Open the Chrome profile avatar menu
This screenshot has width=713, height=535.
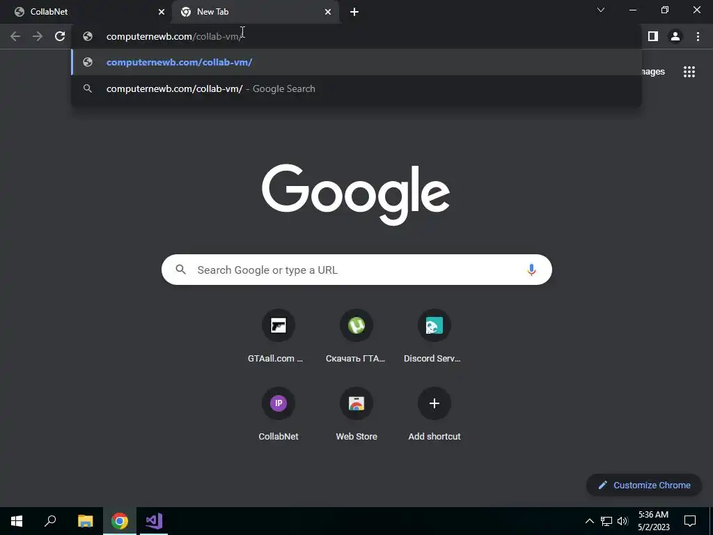click(x=675, y=36)
